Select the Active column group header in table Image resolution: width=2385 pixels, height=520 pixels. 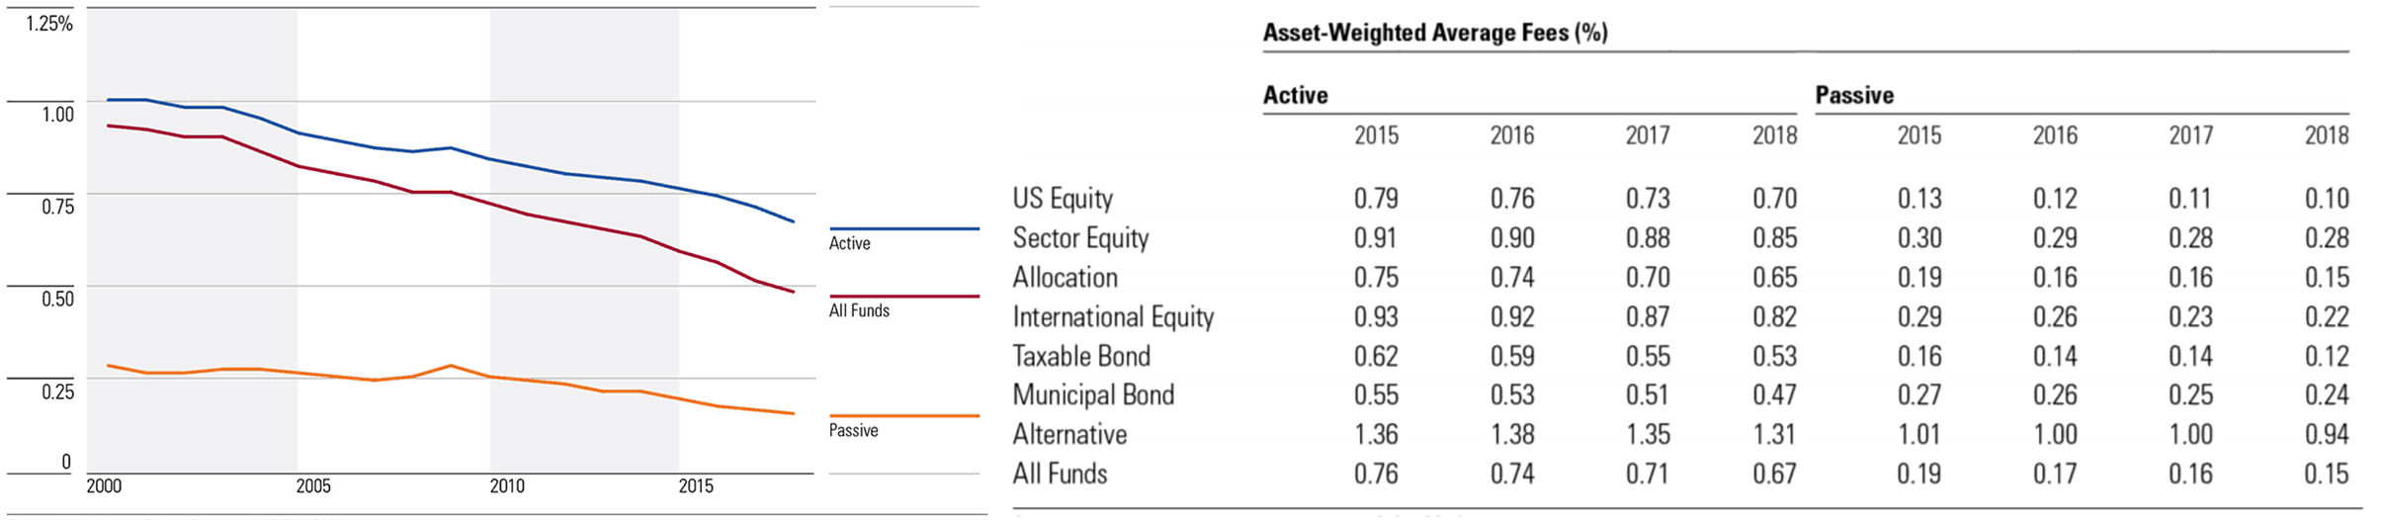pyautogui.click(x=1295, y=96)
